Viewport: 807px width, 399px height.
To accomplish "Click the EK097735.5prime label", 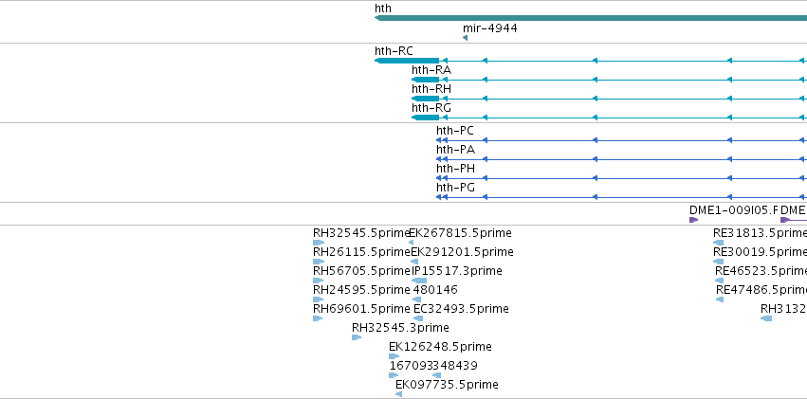I will (x=447, y=385).
